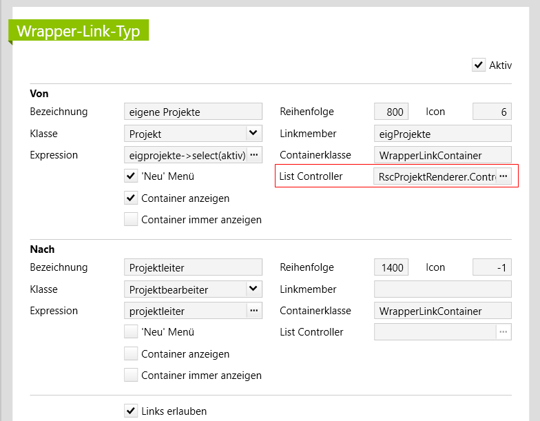Focus Nach Bezeichnung field 'Projektleiter'

pos(193,267)
